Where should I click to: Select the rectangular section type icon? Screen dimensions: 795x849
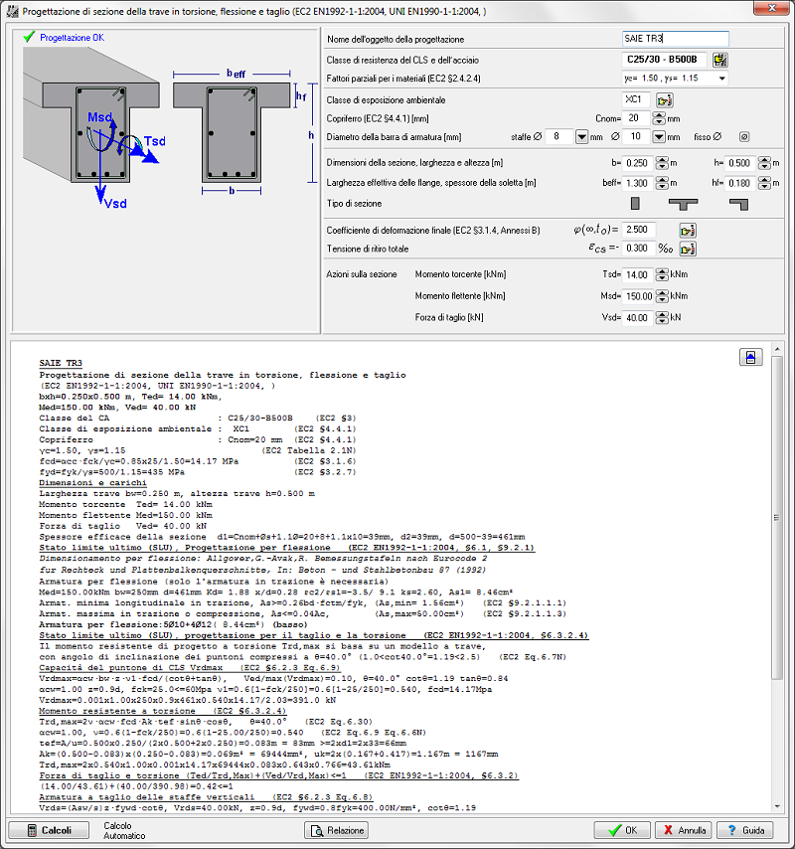635,204
